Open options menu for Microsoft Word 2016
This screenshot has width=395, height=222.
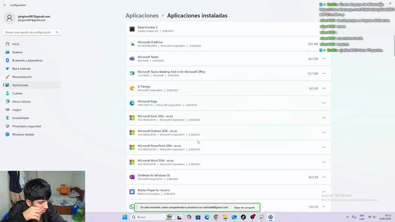coord(324,162)
